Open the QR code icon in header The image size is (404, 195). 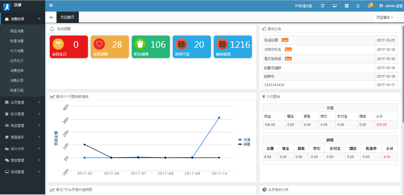point(347,6)
